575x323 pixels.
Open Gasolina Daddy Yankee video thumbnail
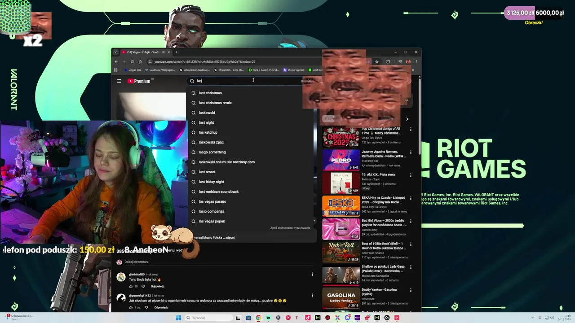341,298
